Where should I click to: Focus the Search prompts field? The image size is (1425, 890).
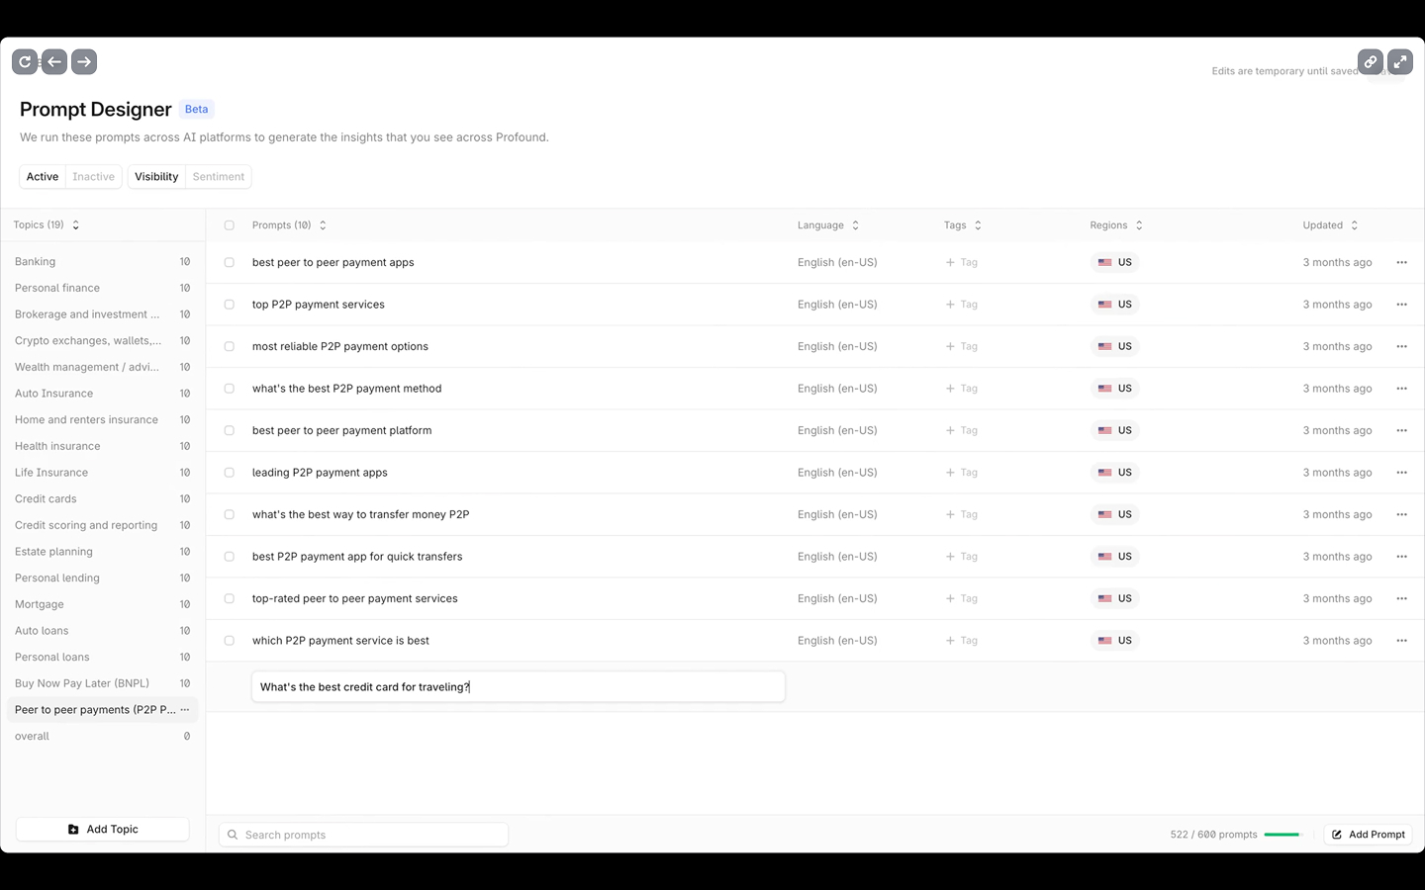click(x=364, y=835)
